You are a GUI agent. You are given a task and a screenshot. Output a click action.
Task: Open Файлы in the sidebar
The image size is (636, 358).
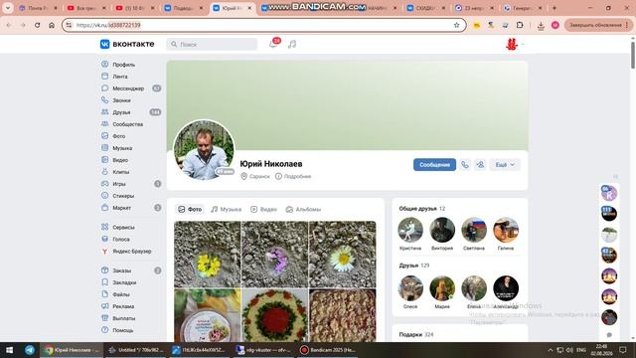121,294
